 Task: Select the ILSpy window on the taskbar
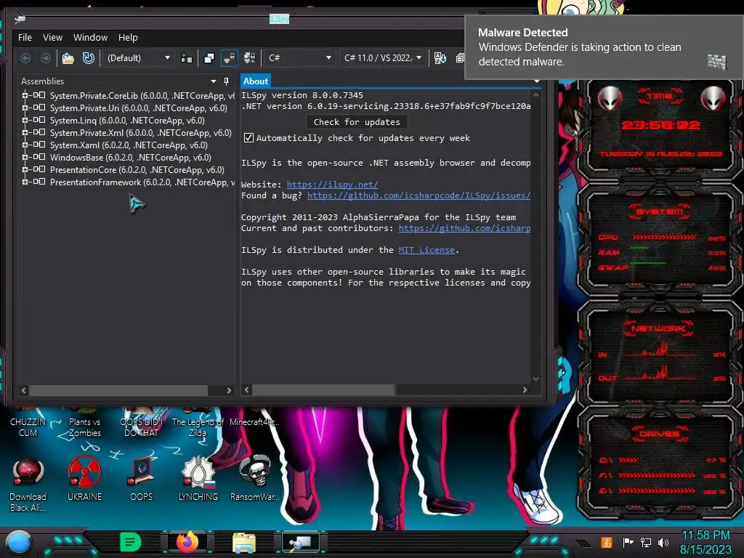pos(301,542)
